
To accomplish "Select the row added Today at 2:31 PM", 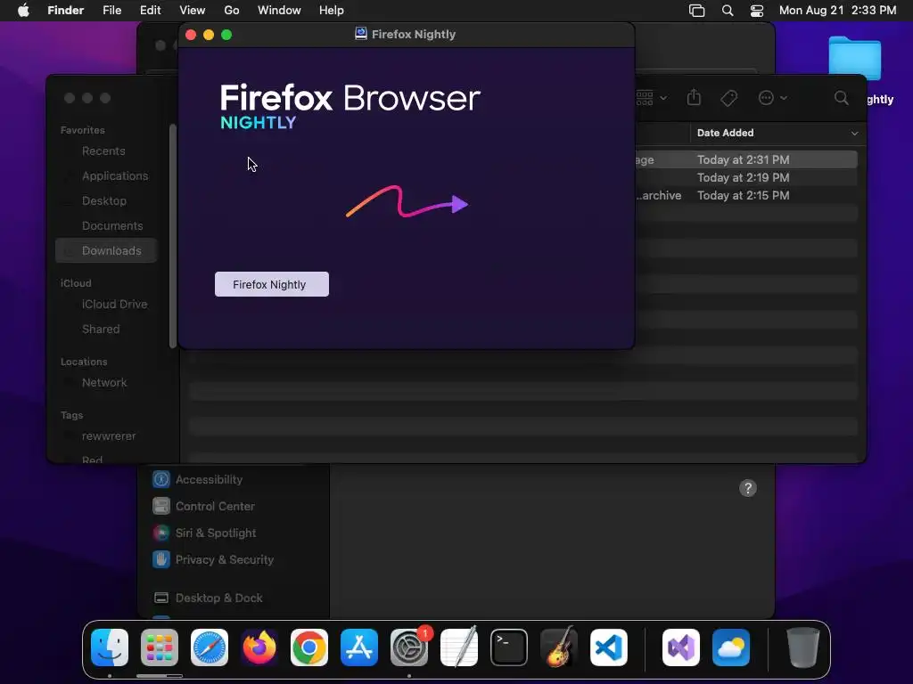I will point(746,160).
